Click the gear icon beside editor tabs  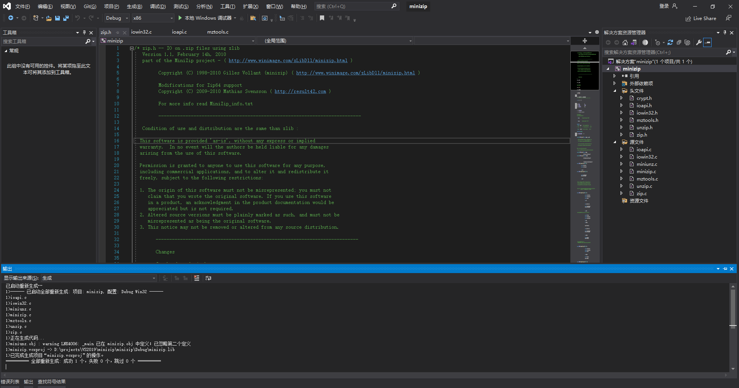click(x=597, y=32)
